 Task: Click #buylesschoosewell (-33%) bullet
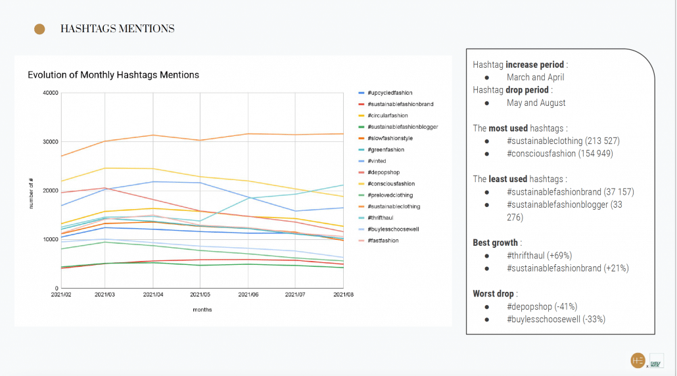pos(556,319)
